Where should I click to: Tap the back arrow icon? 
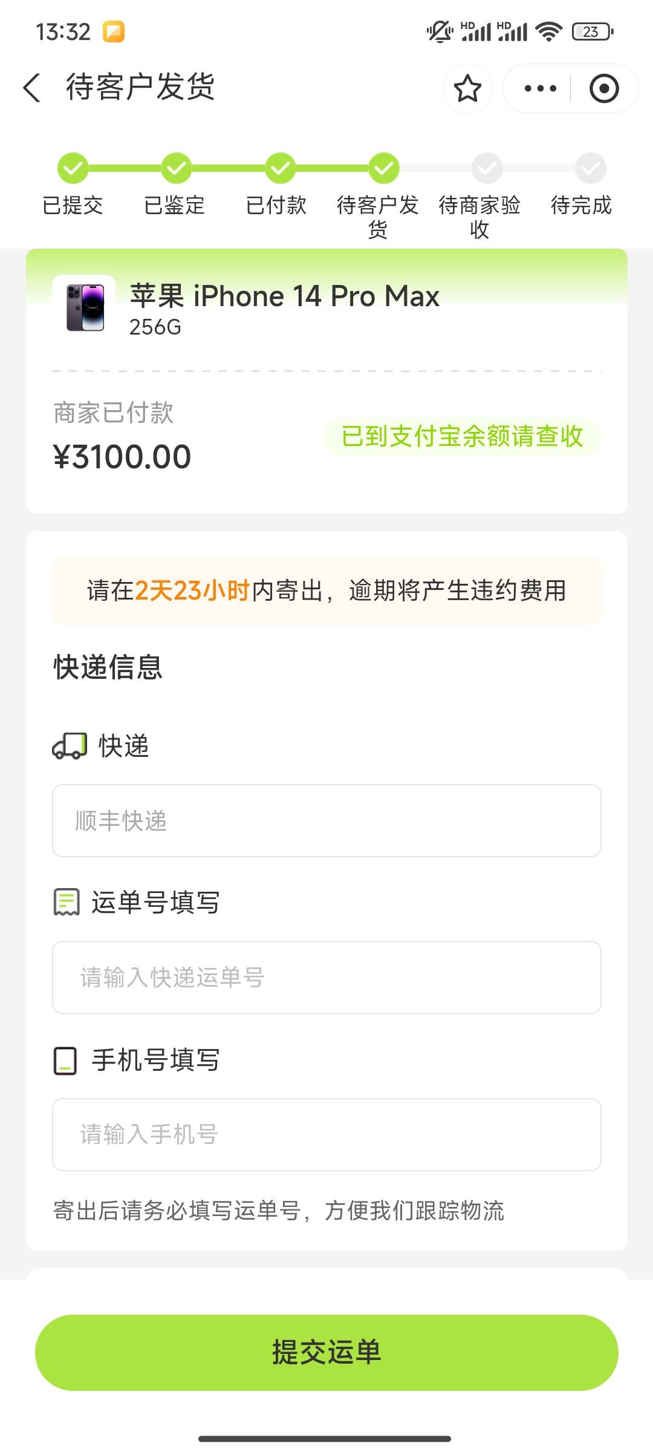pyautogui.click(x=32, y=88)
